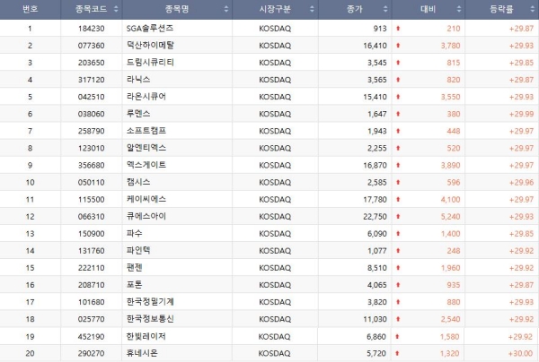
Task: Click closing price 11,030
Action: pyautogui.click(x=375, y=320)
